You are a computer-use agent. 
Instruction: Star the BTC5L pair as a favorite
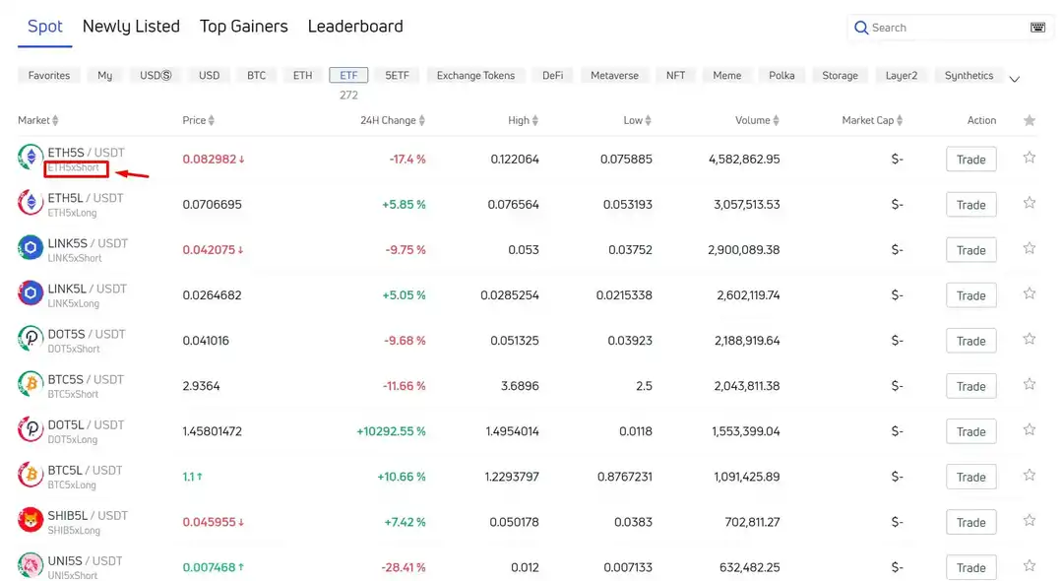tap(1030, 476)
